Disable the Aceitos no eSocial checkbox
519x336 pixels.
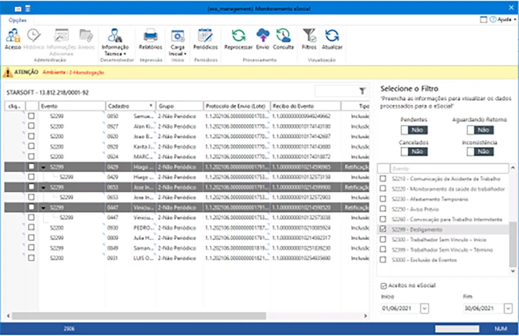[384, 285]
